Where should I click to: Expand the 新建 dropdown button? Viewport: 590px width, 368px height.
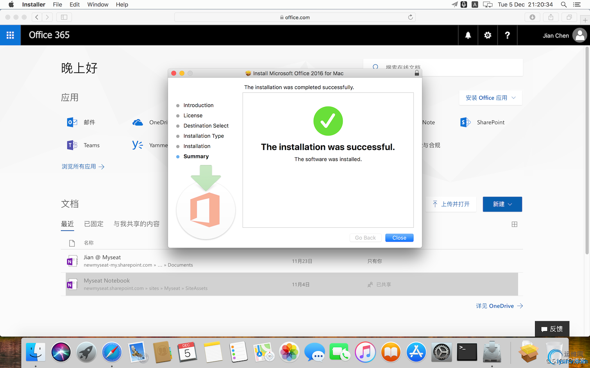click(502, 204)
